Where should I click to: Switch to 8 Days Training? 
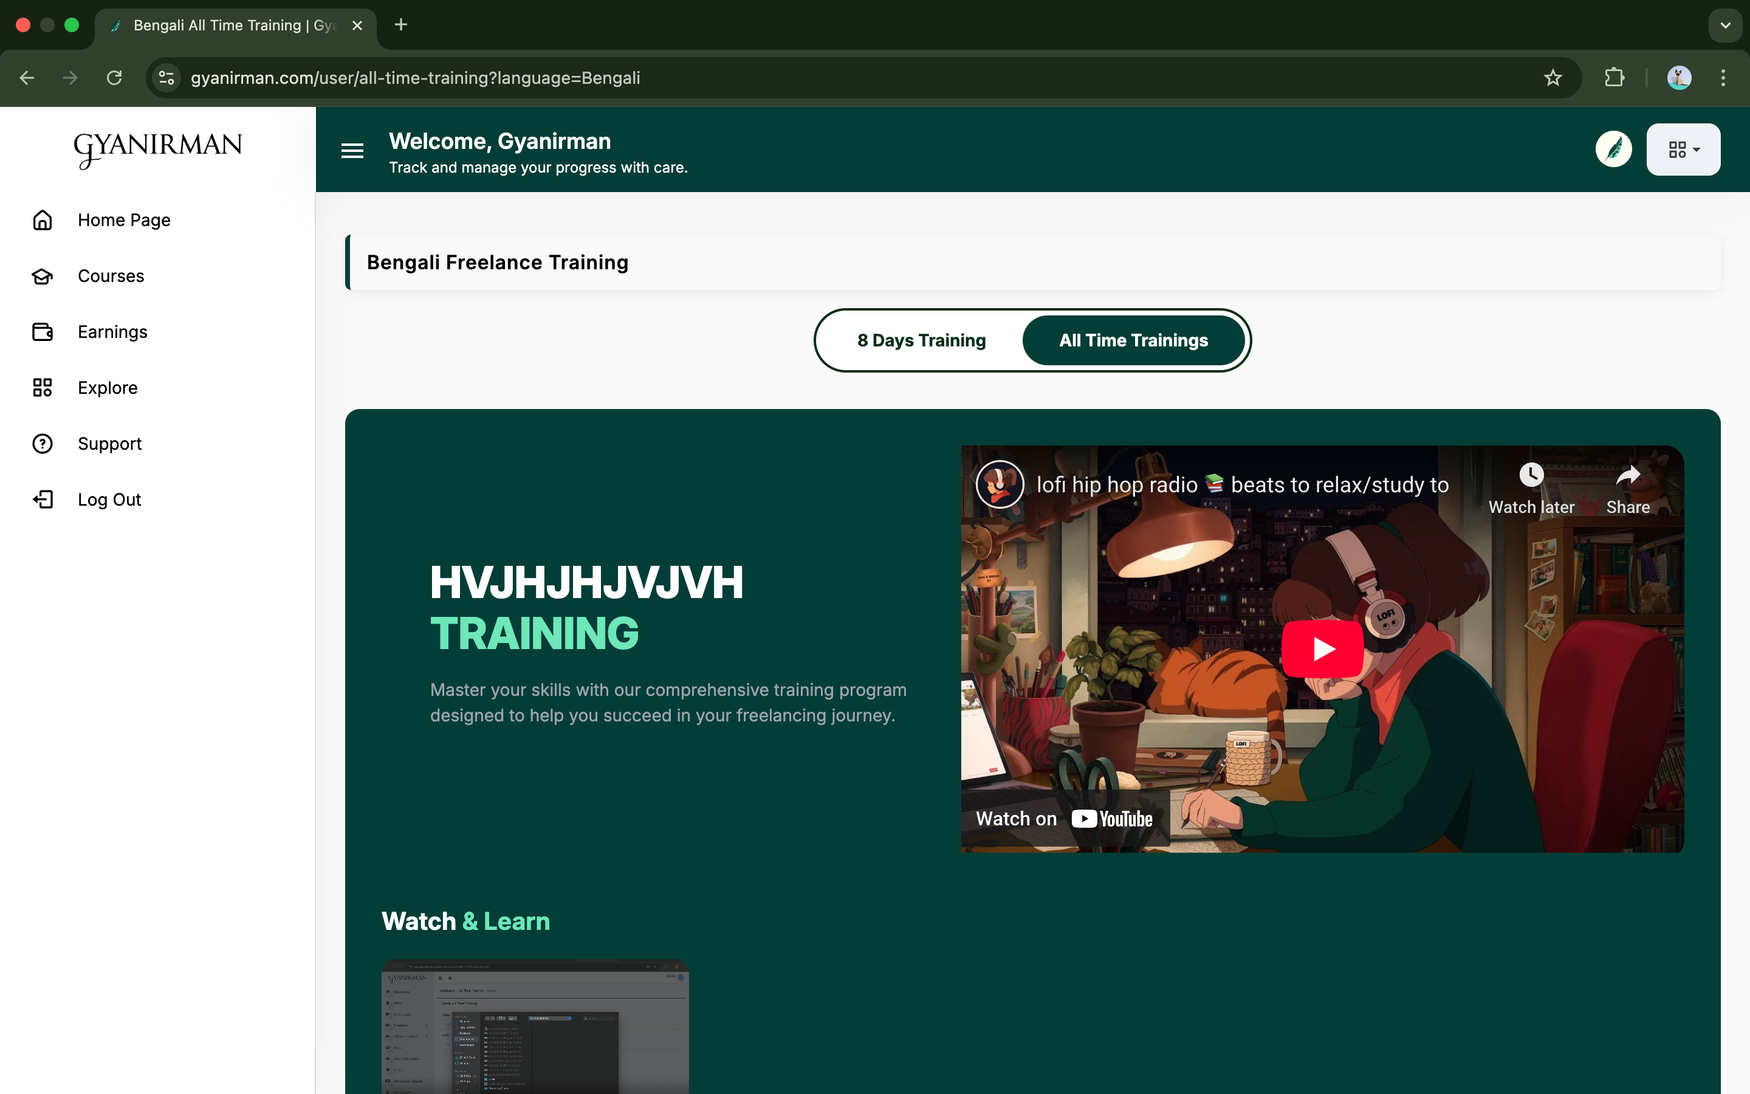coord(921,341)
